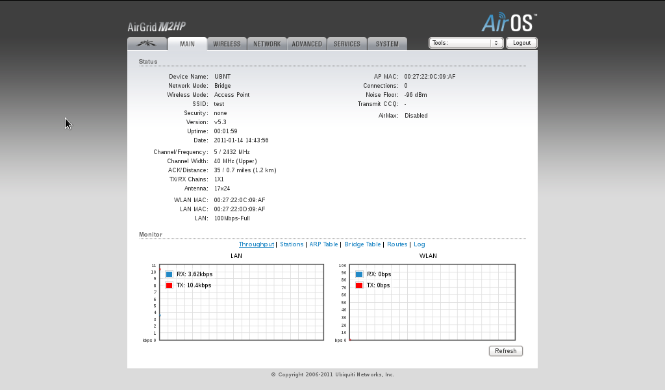Screen dimensions: 665x390
Task: Click the TX/RX Chains value 1X1
Action: tap(219, 179)
